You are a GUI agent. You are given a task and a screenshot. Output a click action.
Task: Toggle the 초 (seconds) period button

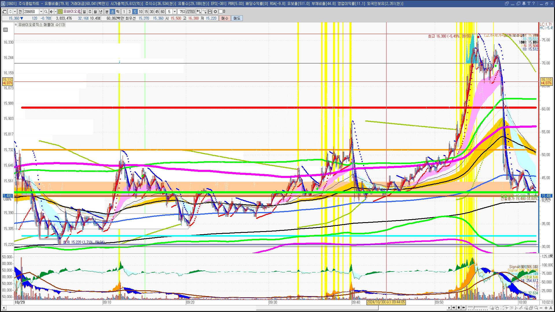(x=112, y=12)
